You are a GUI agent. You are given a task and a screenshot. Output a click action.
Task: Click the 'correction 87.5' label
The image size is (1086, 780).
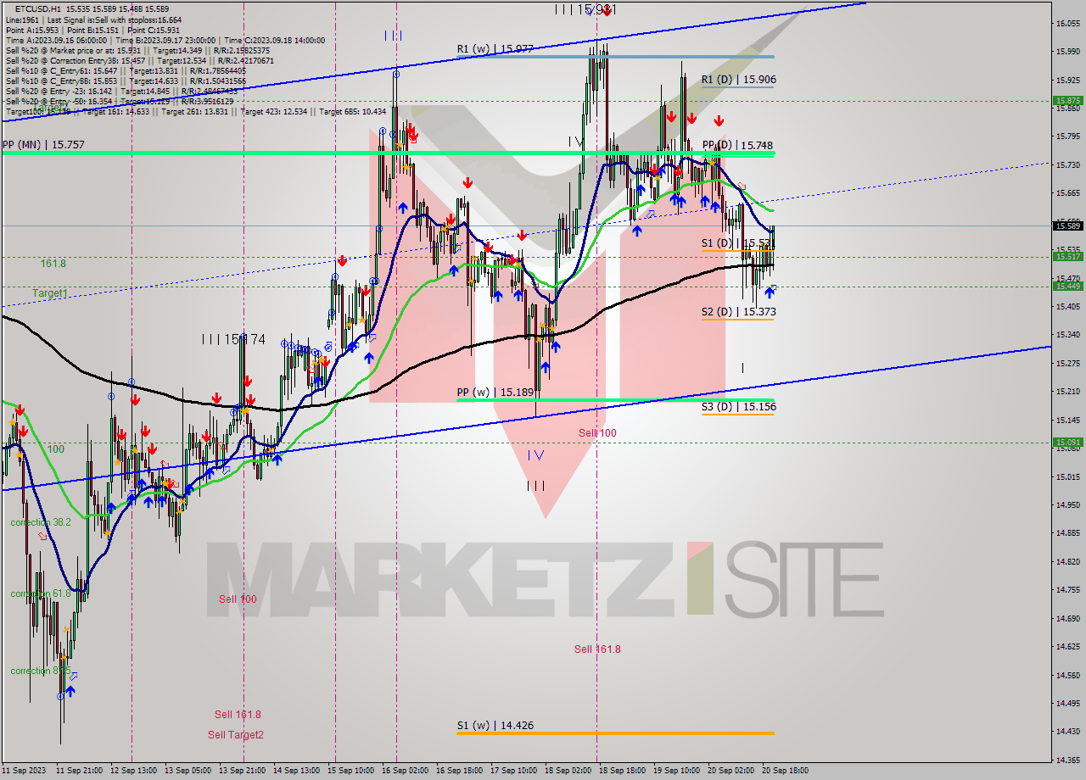[41, 671]
